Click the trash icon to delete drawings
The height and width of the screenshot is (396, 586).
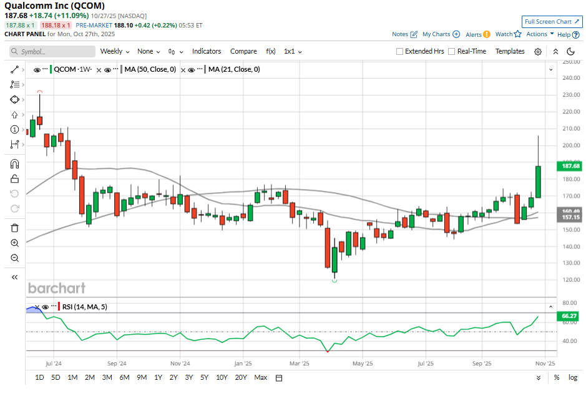tap(14, 228)
